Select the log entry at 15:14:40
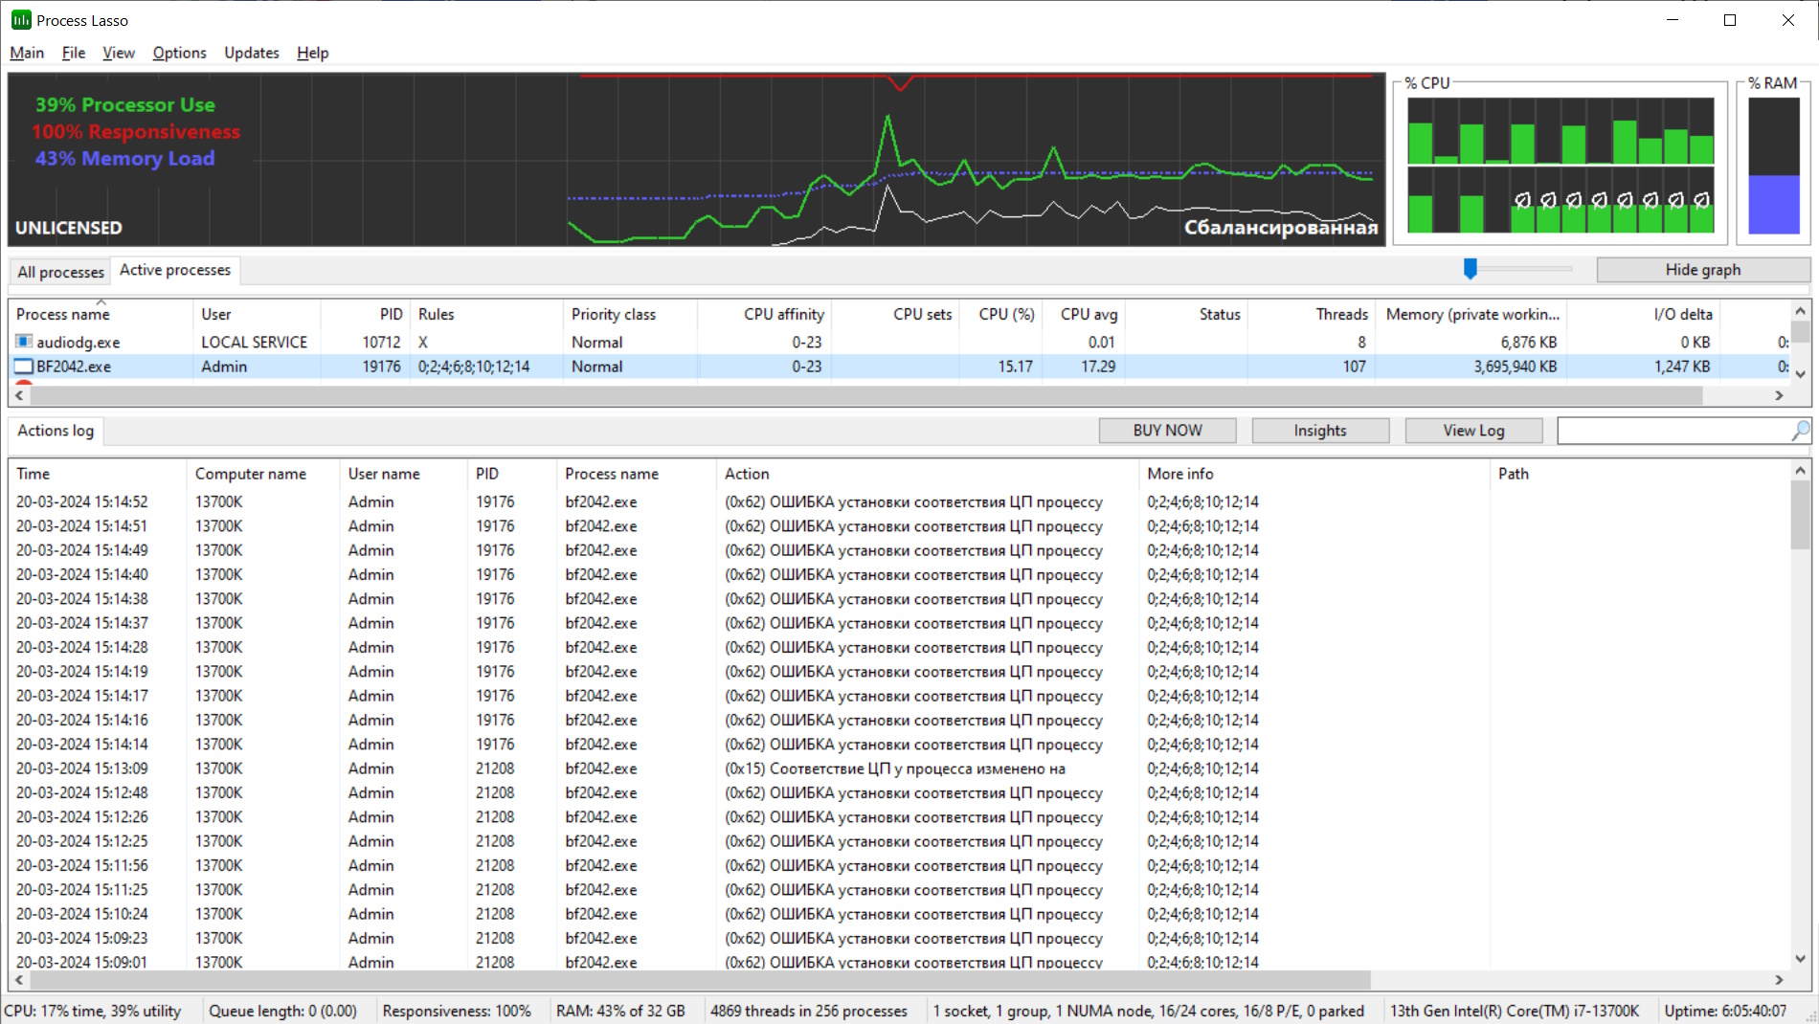 point(899,574)
